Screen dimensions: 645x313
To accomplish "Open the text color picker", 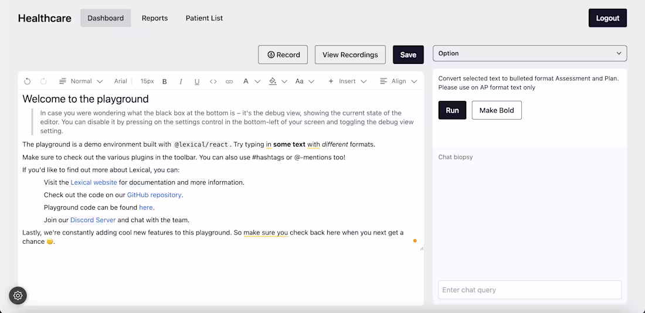I will pyautogui.click(x=251, y=81).
